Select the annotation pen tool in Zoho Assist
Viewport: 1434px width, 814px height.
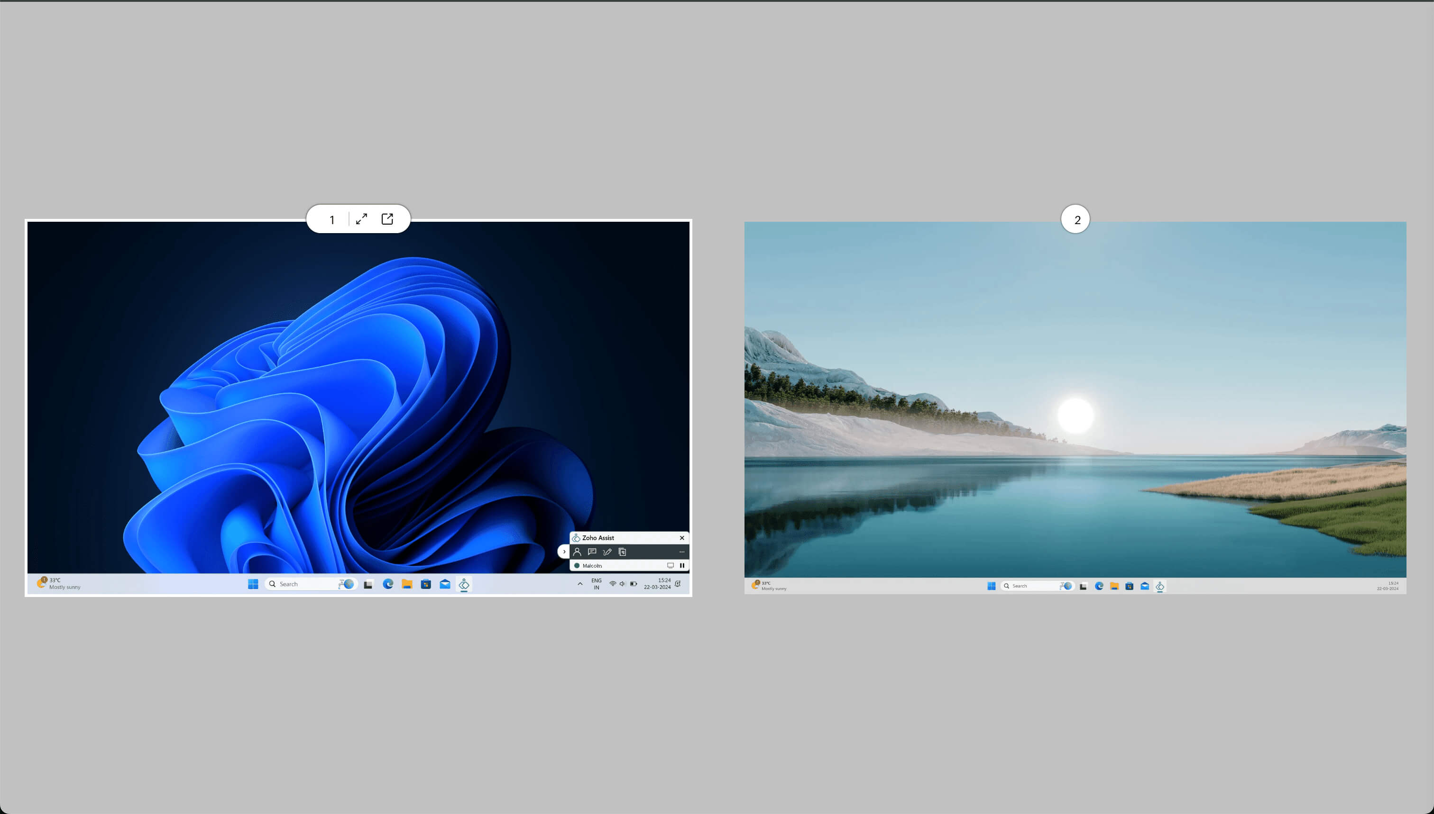(607, 552)
